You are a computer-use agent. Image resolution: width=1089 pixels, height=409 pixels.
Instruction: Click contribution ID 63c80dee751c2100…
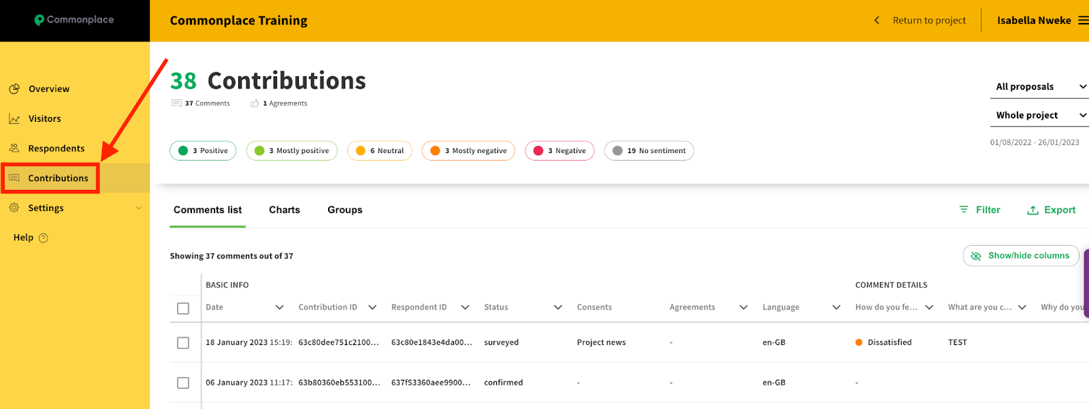point(339,342)
